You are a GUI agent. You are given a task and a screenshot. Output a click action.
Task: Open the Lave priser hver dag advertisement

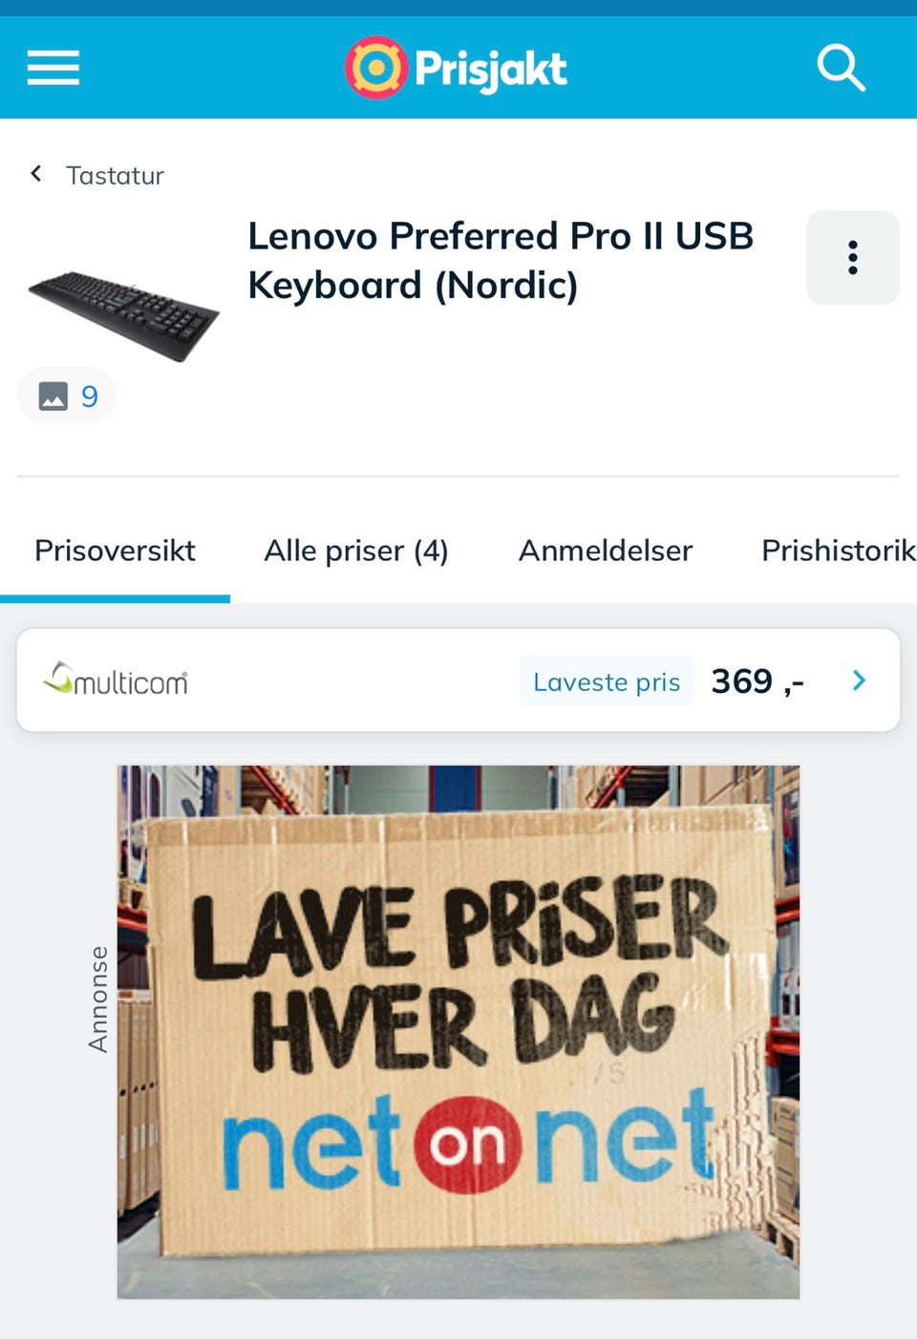pyautogui.click(x=458, y=1032)
